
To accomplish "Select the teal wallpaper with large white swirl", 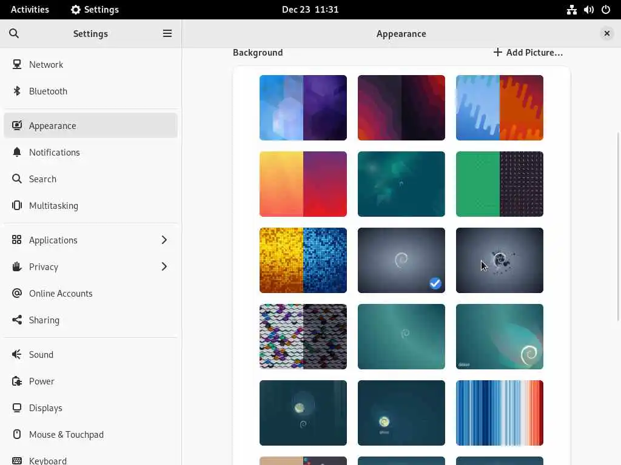I will [500, 337].
